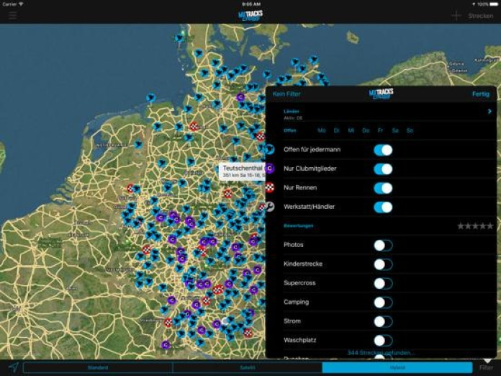Tap the clock in the status bar
The image size is (501, 376).
click(251, 4)
